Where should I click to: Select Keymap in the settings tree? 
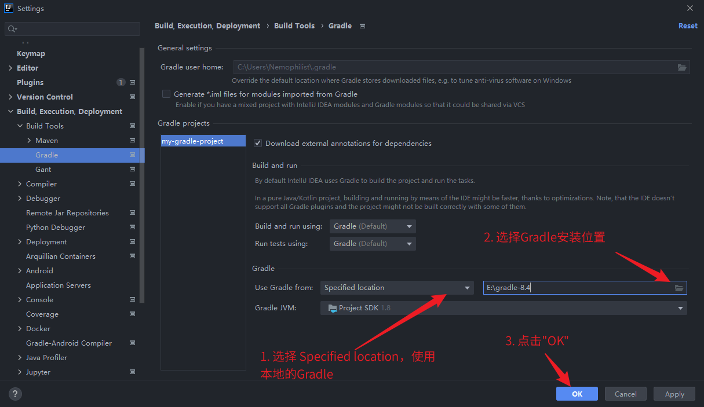31,54
